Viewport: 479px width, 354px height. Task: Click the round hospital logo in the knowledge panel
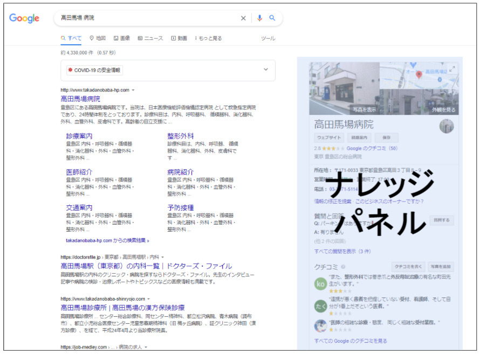tap(446, 126)
